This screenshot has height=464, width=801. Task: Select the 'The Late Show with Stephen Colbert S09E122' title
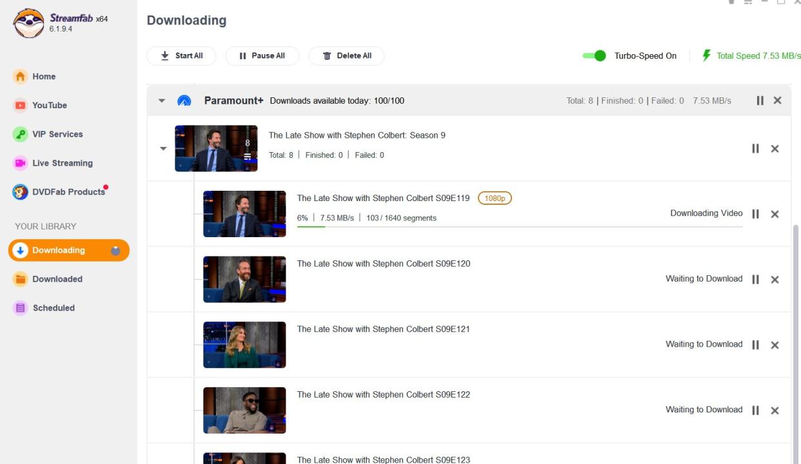coord(384,394)
